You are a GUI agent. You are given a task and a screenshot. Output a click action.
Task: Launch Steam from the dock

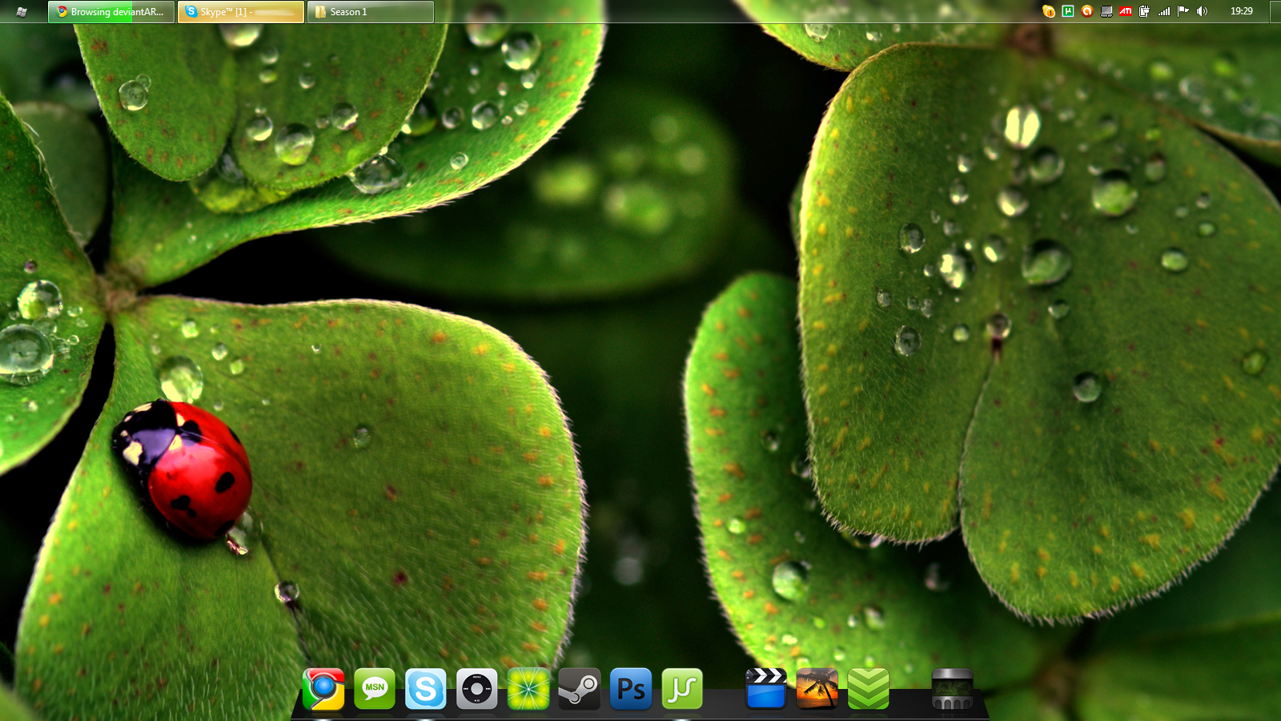coord(580,689)
